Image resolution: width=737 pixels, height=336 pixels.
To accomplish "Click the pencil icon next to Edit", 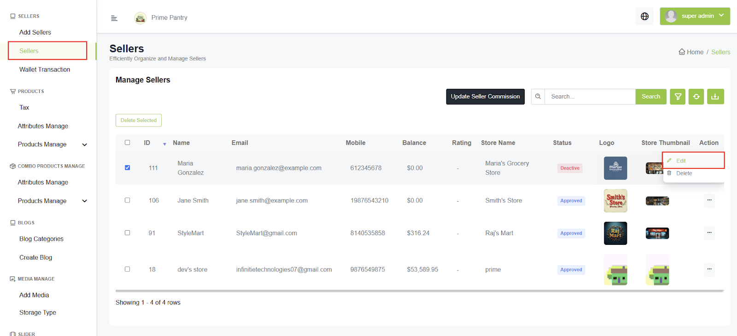I will [669, 161].
